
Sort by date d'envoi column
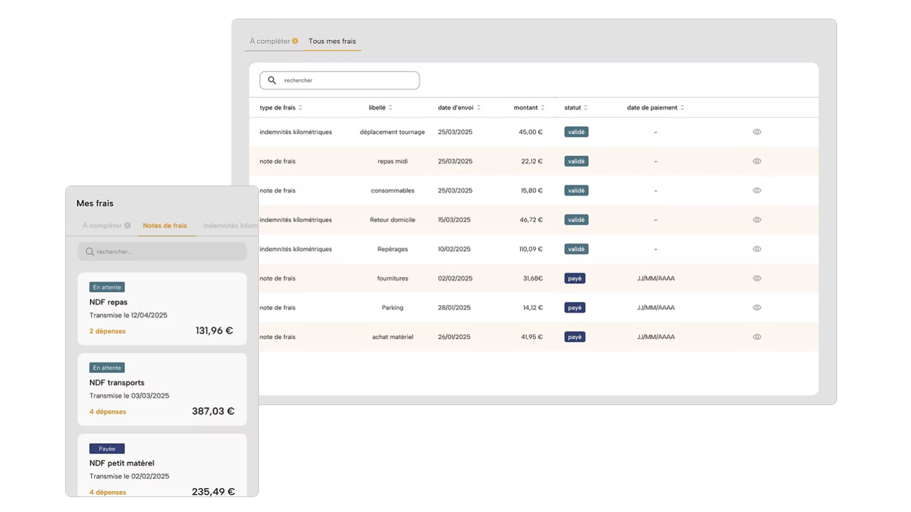coord(478,108)
